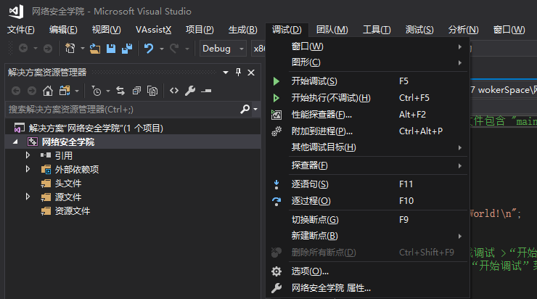Open 网络安全学院 属性 from the menu
This screenshot has height=299, width=537.
point(368,288)
